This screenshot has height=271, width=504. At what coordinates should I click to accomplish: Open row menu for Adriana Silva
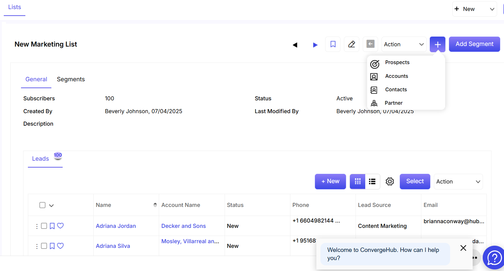tap(37, 246)
